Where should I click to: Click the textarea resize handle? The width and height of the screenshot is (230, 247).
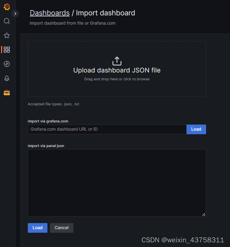(x=204, y=215)
